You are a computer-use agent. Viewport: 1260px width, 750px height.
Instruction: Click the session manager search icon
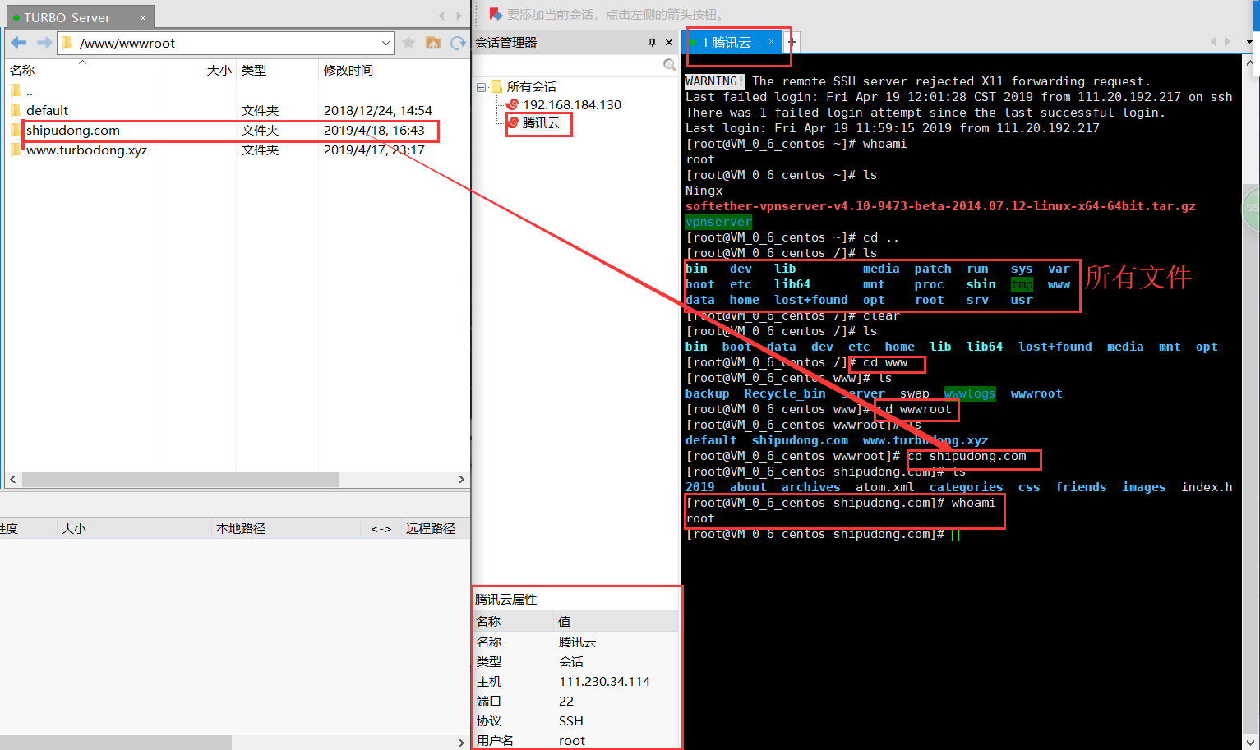[670, 65]
